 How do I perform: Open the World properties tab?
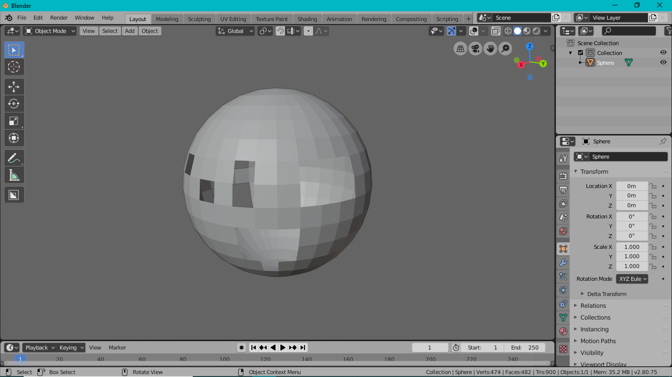[563, 231]
